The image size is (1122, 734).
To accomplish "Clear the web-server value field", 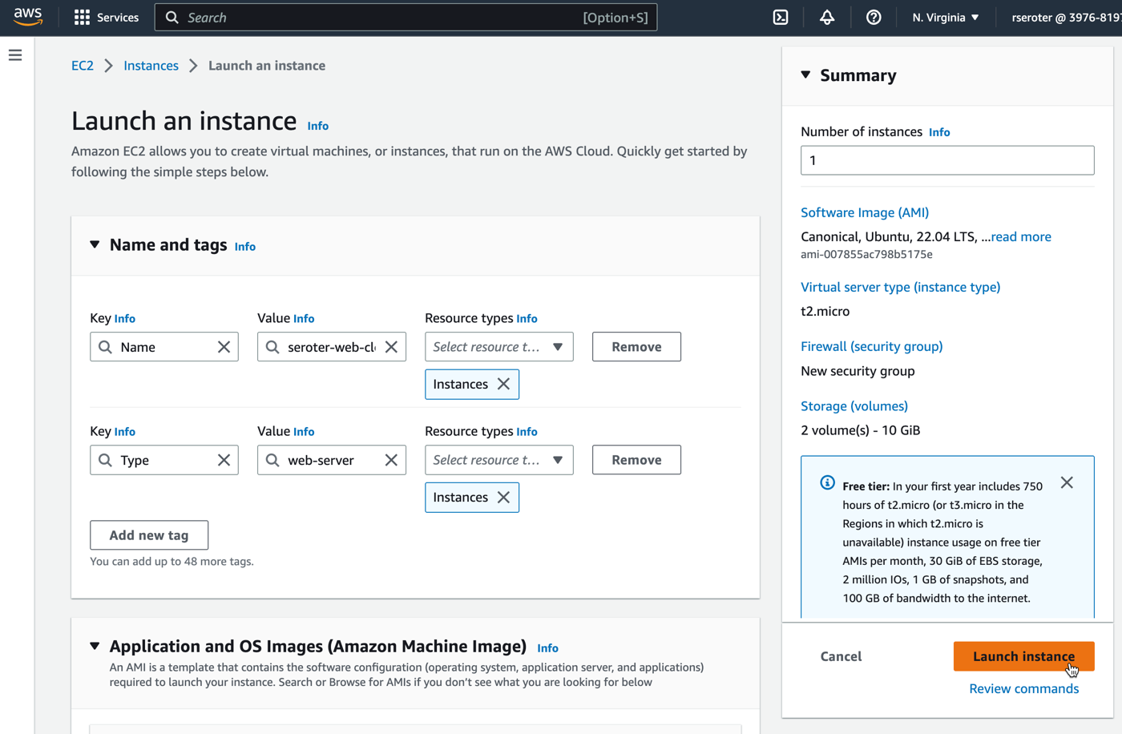I will [x=391, y=460].
